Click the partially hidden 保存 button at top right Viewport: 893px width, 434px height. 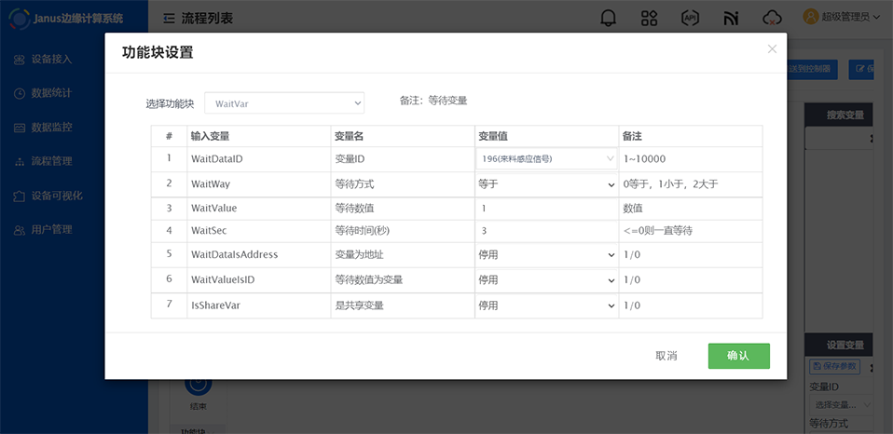click(861, 70)
